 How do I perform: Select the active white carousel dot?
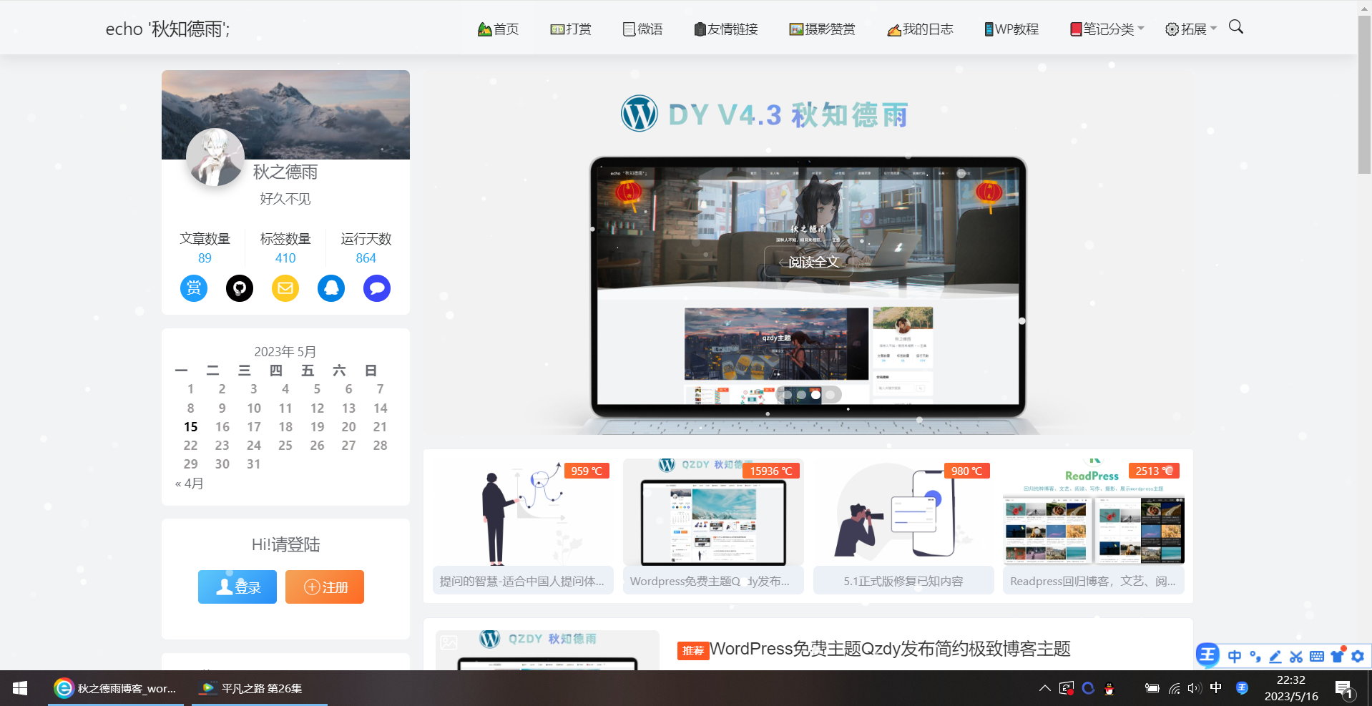pyautogui.click(x=815, y=395)
